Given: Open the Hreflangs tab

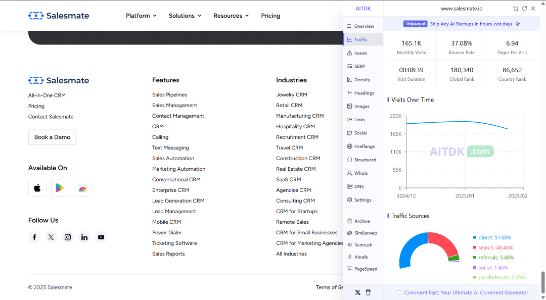Looking at the screenshot, I should pyautogui.click(x=363, y=146).
